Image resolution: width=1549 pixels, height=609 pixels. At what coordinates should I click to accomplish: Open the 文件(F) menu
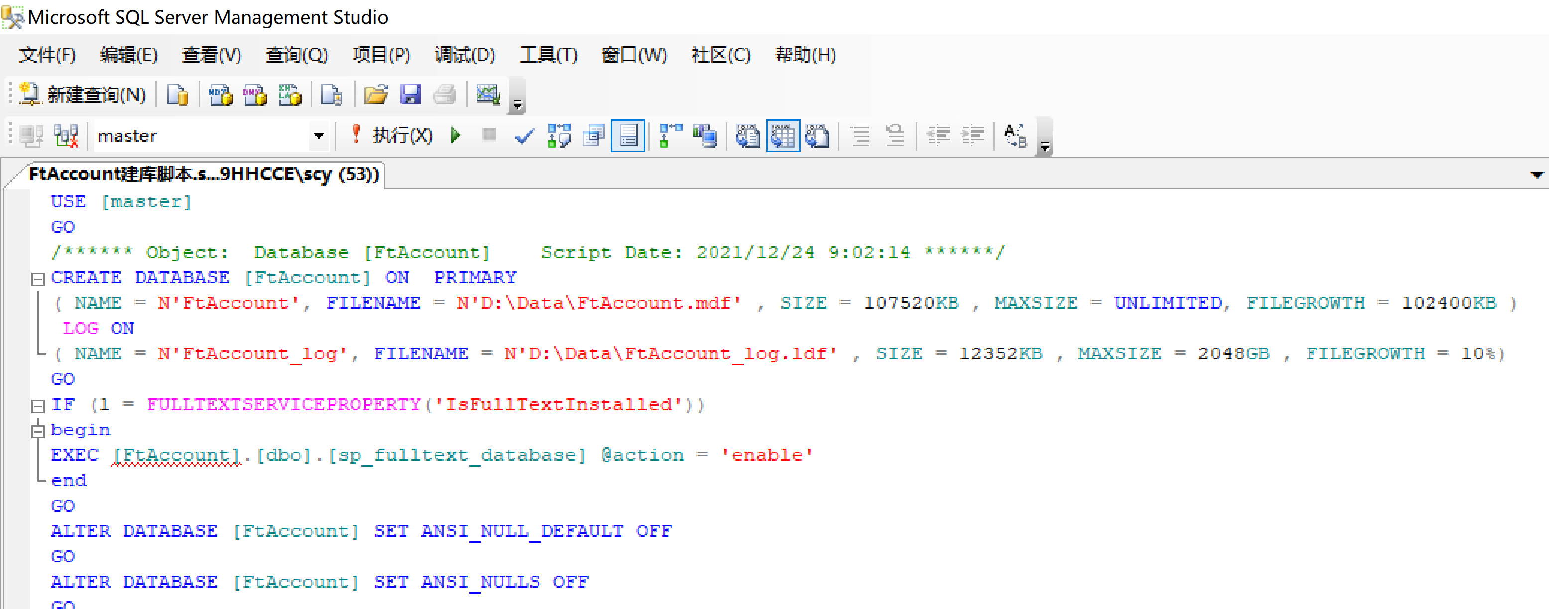pyautogui.click(x=47, y=55)
